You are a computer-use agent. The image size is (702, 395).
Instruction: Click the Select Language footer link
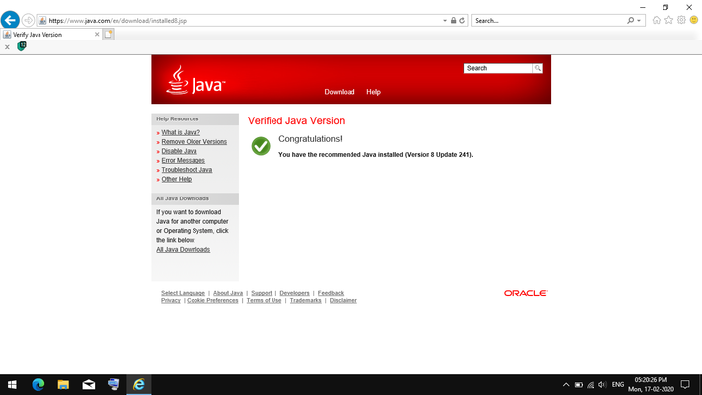183,293
